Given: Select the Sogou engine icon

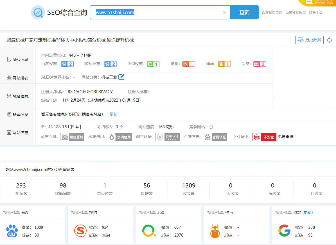Looking at the screenshot, I should 80,231.
